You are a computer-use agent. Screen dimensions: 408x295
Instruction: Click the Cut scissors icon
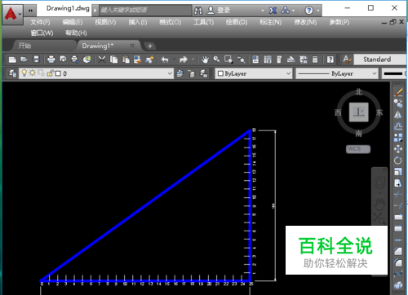click(102, 59)
